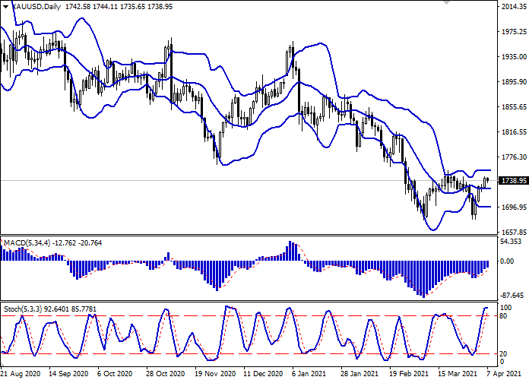This screenshot has height=380, width=529.
Task: Click the 19 Feb 2021 date label
Action: (x=408, y=374)
